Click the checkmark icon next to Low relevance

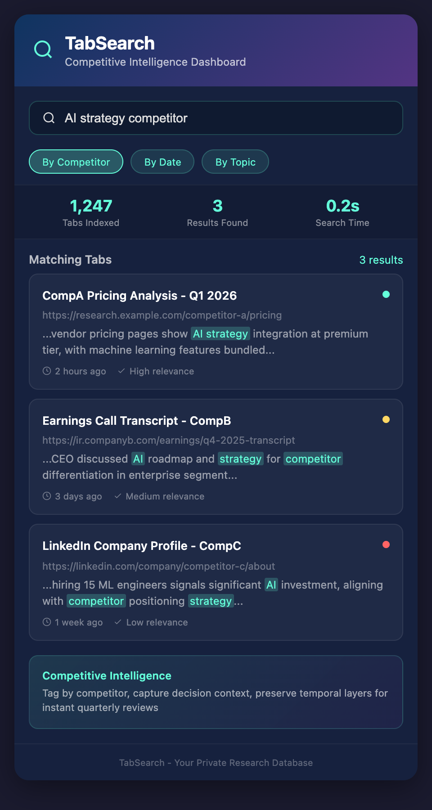click(x=118, y=622)
